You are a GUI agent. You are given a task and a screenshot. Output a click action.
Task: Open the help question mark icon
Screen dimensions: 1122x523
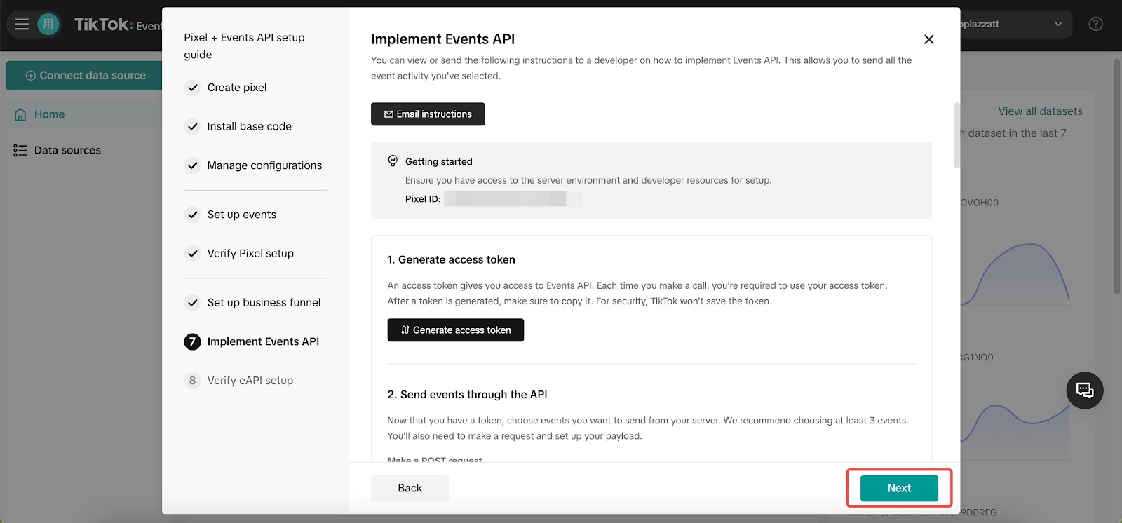(1095, 25)
